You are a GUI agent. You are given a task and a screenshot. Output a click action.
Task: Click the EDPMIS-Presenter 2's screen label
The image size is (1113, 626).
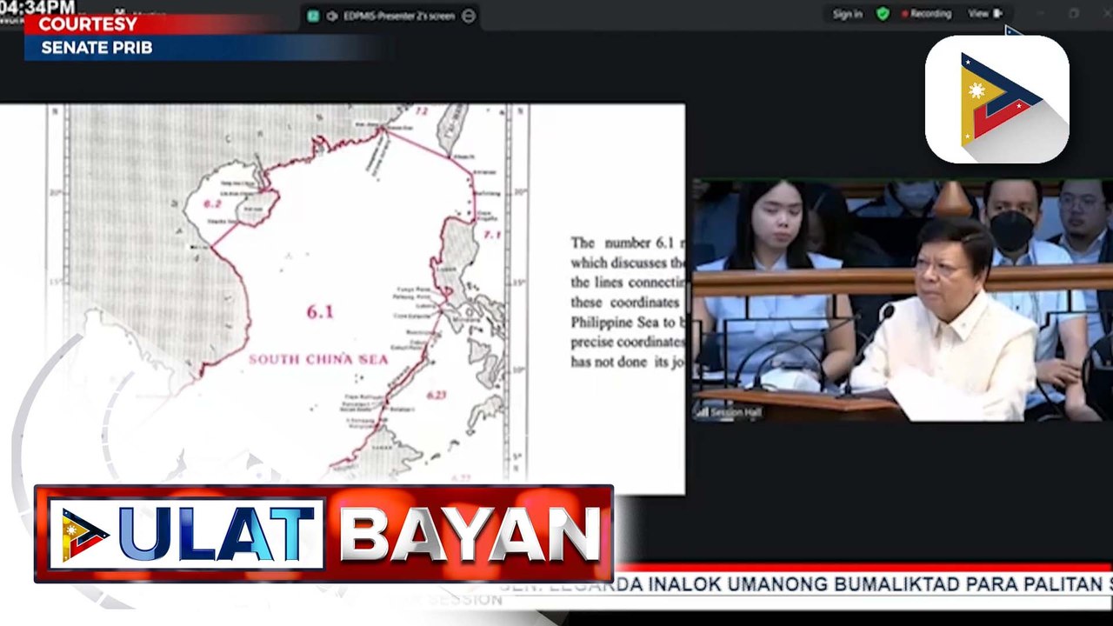(398, 16)
